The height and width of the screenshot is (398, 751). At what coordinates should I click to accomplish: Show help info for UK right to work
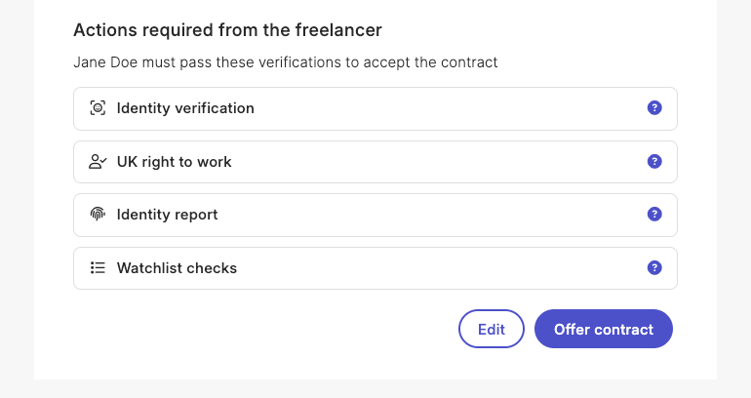654,161
